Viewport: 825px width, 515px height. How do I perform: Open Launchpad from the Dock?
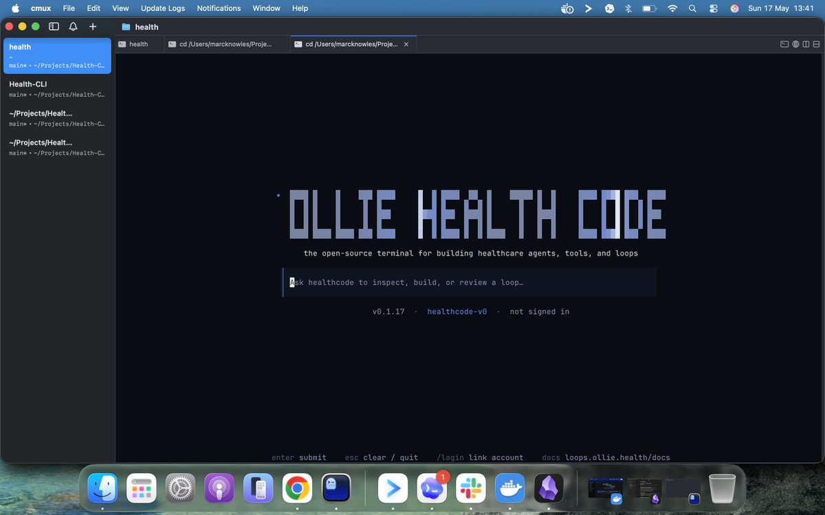(x=142, y=489)
